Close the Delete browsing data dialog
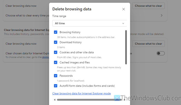 tap(124, 9)
